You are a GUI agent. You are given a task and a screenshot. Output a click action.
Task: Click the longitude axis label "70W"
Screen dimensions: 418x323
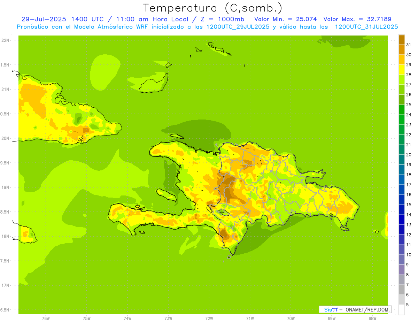coord(291,318)
